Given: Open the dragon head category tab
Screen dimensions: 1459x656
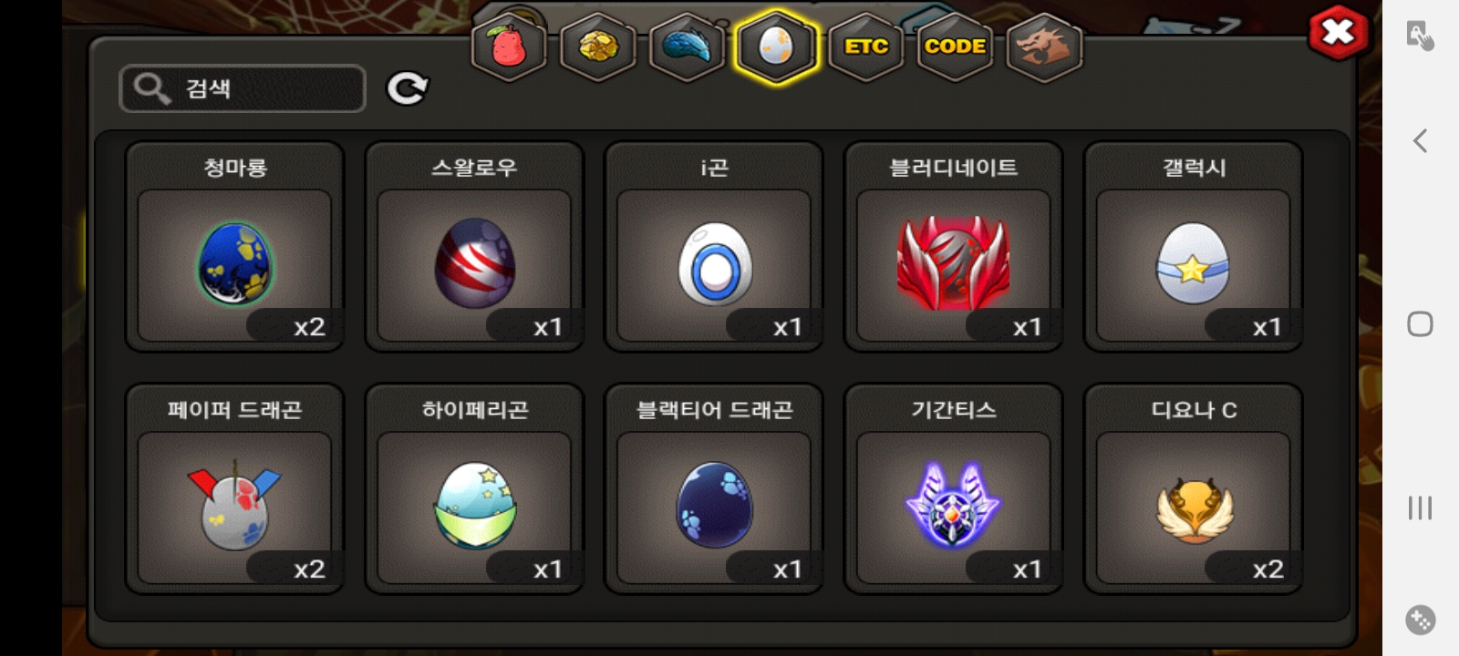Looking at the screenshot, I should [1044, 46].
